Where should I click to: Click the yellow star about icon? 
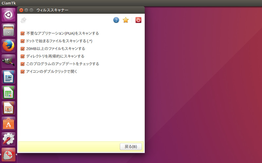pos(126,20)
